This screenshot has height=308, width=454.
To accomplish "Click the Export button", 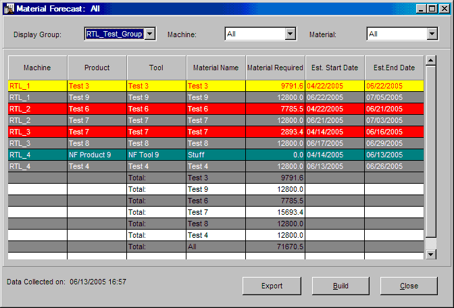I will [272, 286].
